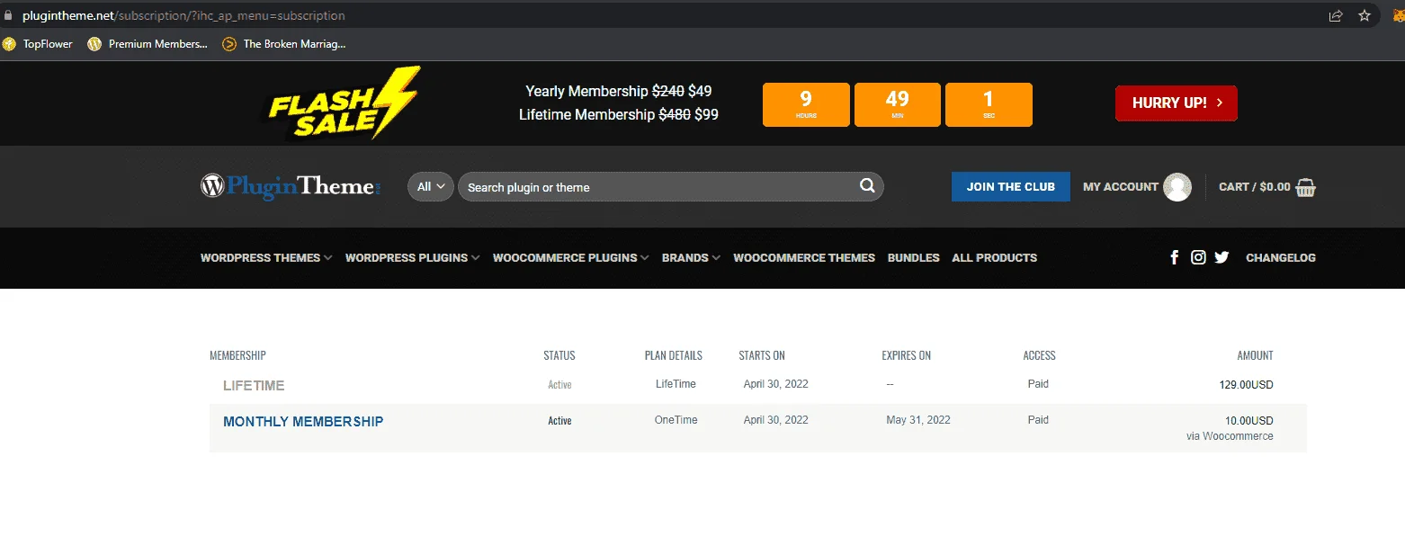Expand the WordPress Themes menu
Screen dimensions: 1405x546
click(x=266, y=258)
